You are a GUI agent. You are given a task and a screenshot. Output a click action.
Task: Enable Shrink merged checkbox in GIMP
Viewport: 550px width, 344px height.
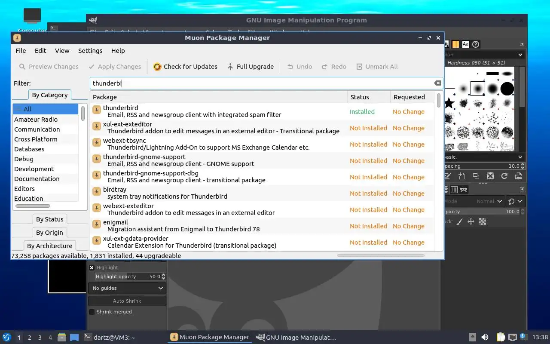click(x=92, y=312)
